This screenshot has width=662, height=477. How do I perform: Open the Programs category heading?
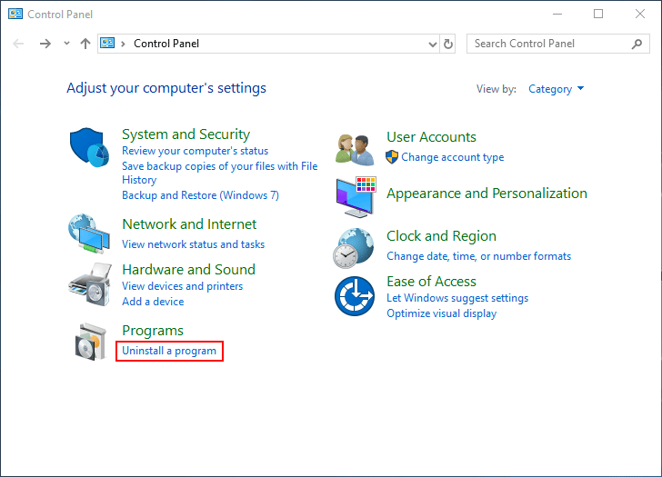point(153,331)
